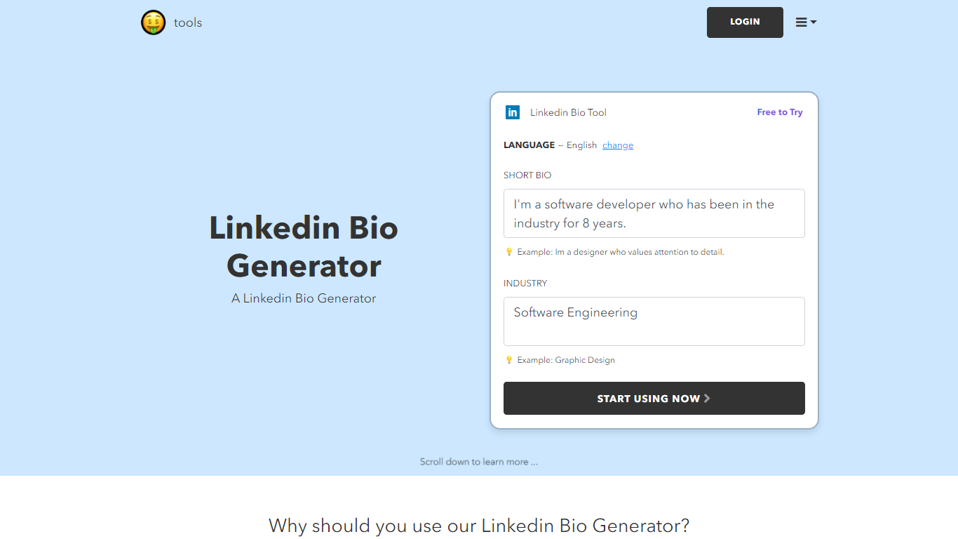This screenshot has height=539, width=958.
Task: Click into the Industry text field
Action: [x=654, y=321]
